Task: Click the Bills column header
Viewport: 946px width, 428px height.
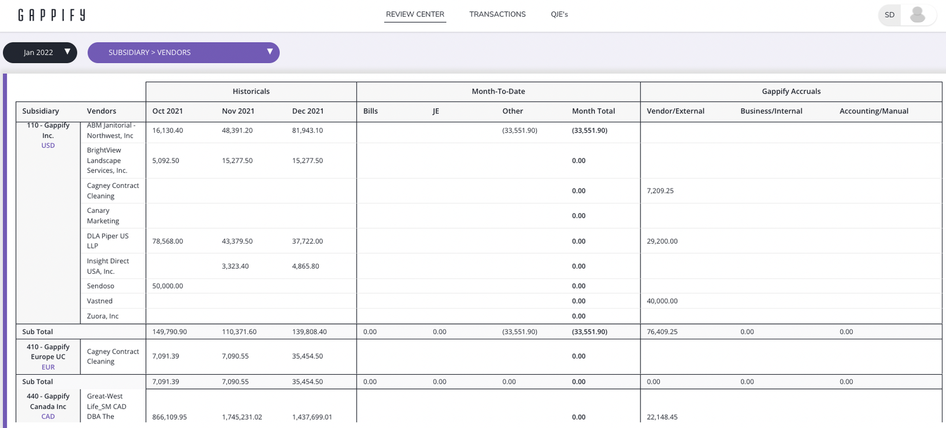Action: point(371,111)
